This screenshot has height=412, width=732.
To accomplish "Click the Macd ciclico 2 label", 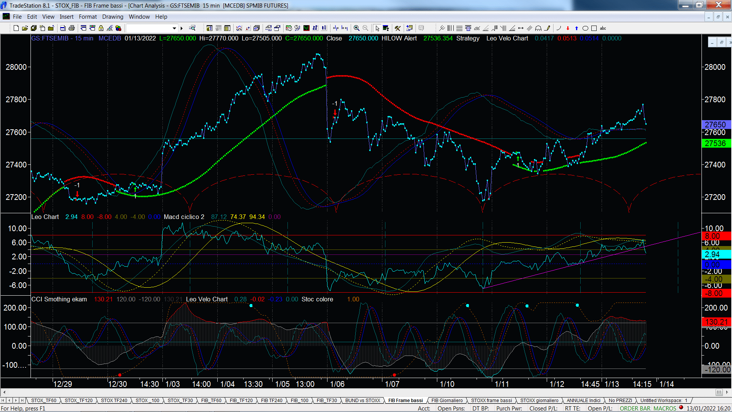I will [184, 217].
